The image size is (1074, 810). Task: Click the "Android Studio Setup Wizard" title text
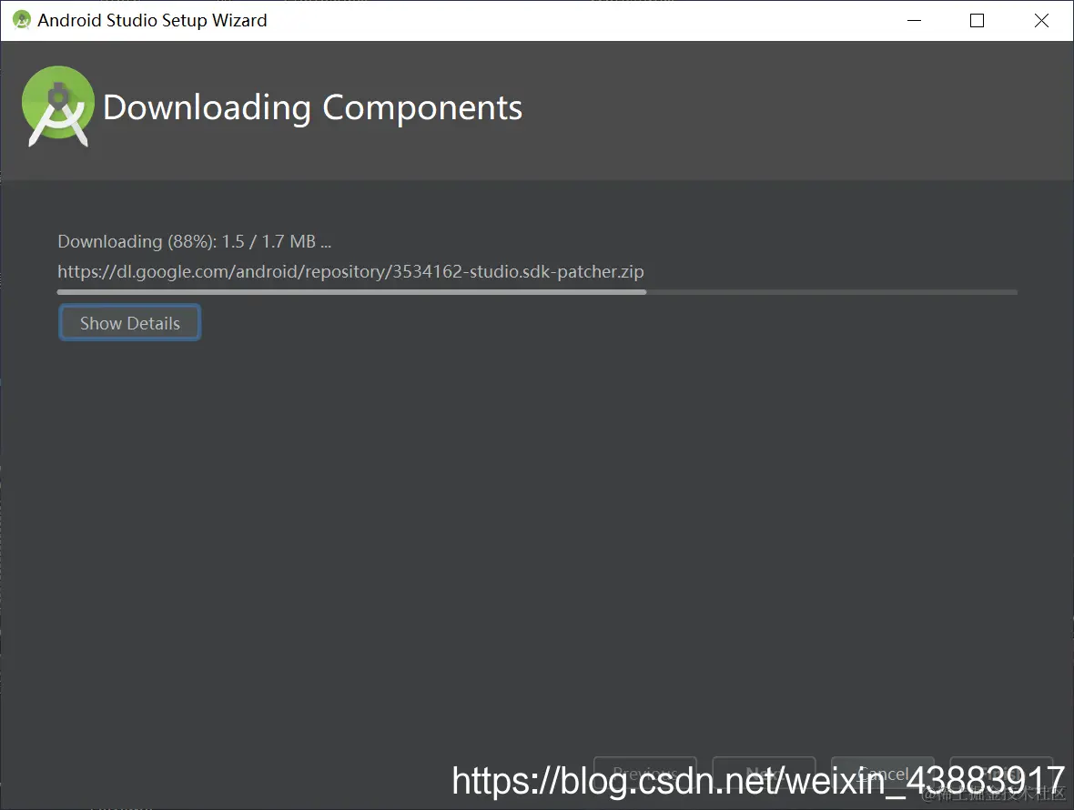tap(152, 21)
